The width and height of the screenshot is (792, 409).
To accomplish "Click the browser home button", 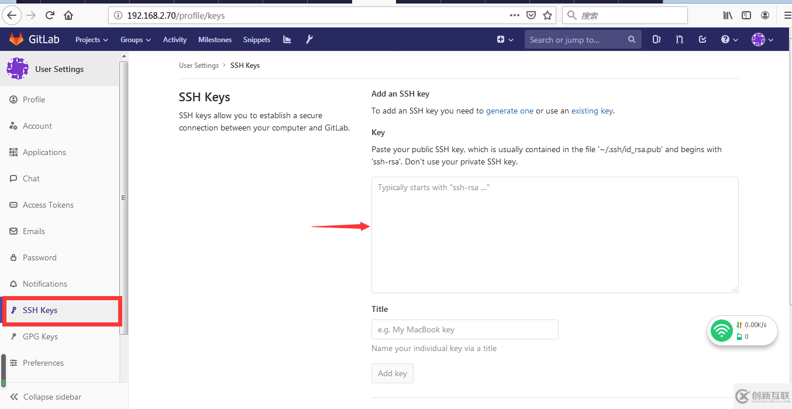I will [68, 15].
